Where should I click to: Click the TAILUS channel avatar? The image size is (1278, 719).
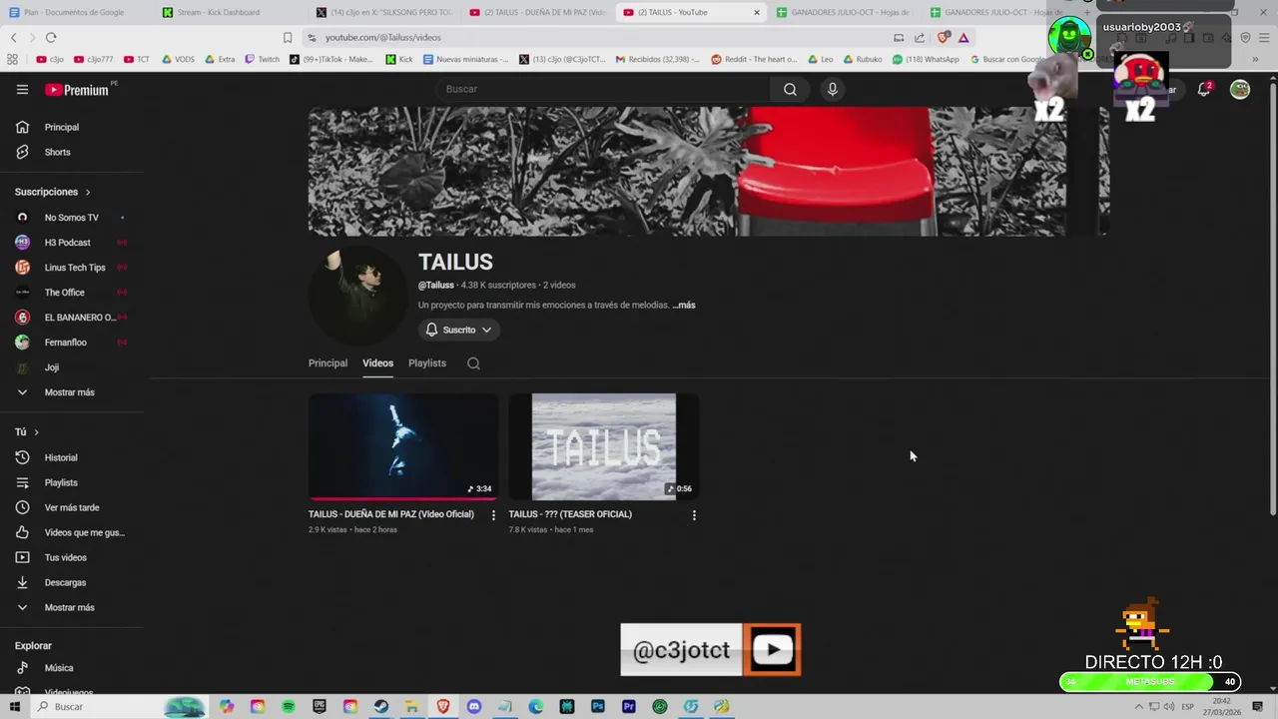click(x=357, y=296)
